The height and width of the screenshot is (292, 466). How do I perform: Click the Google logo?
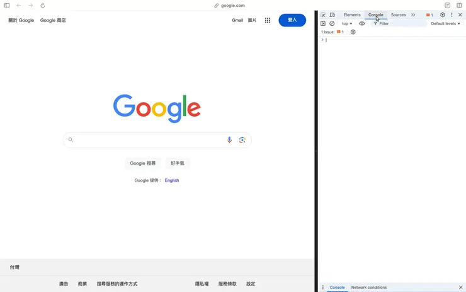157,108
